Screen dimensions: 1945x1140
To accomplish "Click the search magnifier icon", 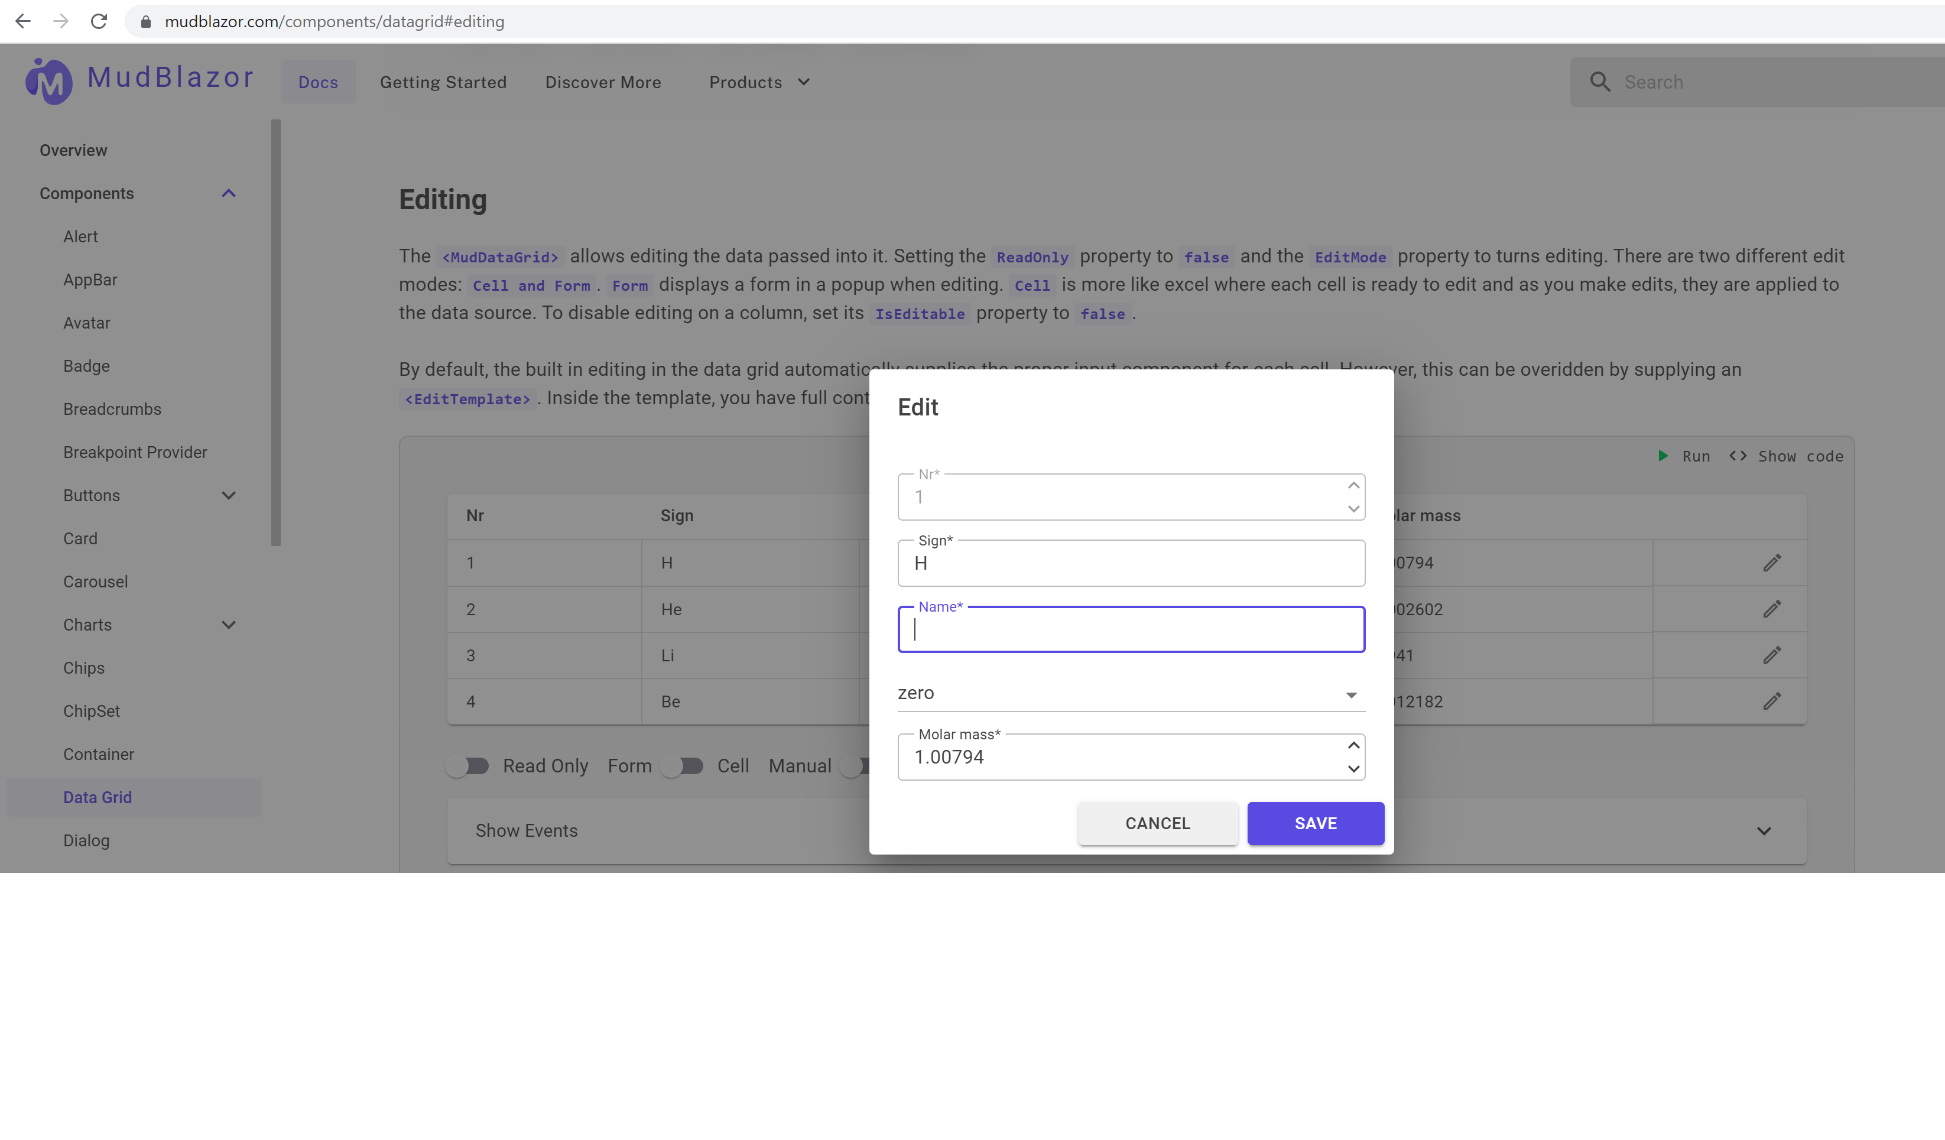I will [x=1600, y=81].
